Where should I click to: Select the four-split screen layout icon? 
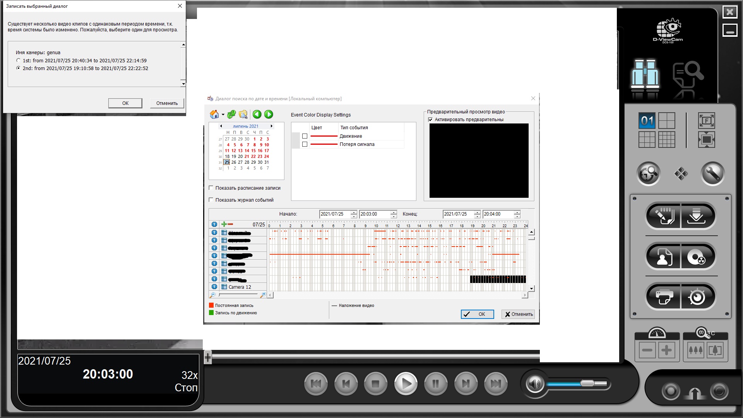point(666,120)
